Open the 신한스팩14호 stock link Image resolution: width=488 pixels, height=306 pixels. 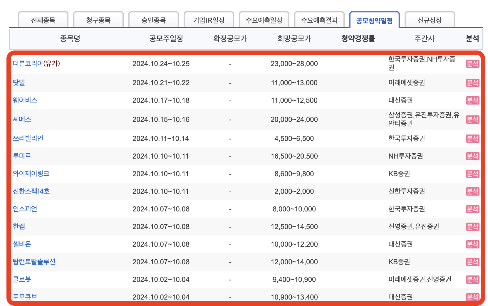pyautogui.click(x=31, y=191)
